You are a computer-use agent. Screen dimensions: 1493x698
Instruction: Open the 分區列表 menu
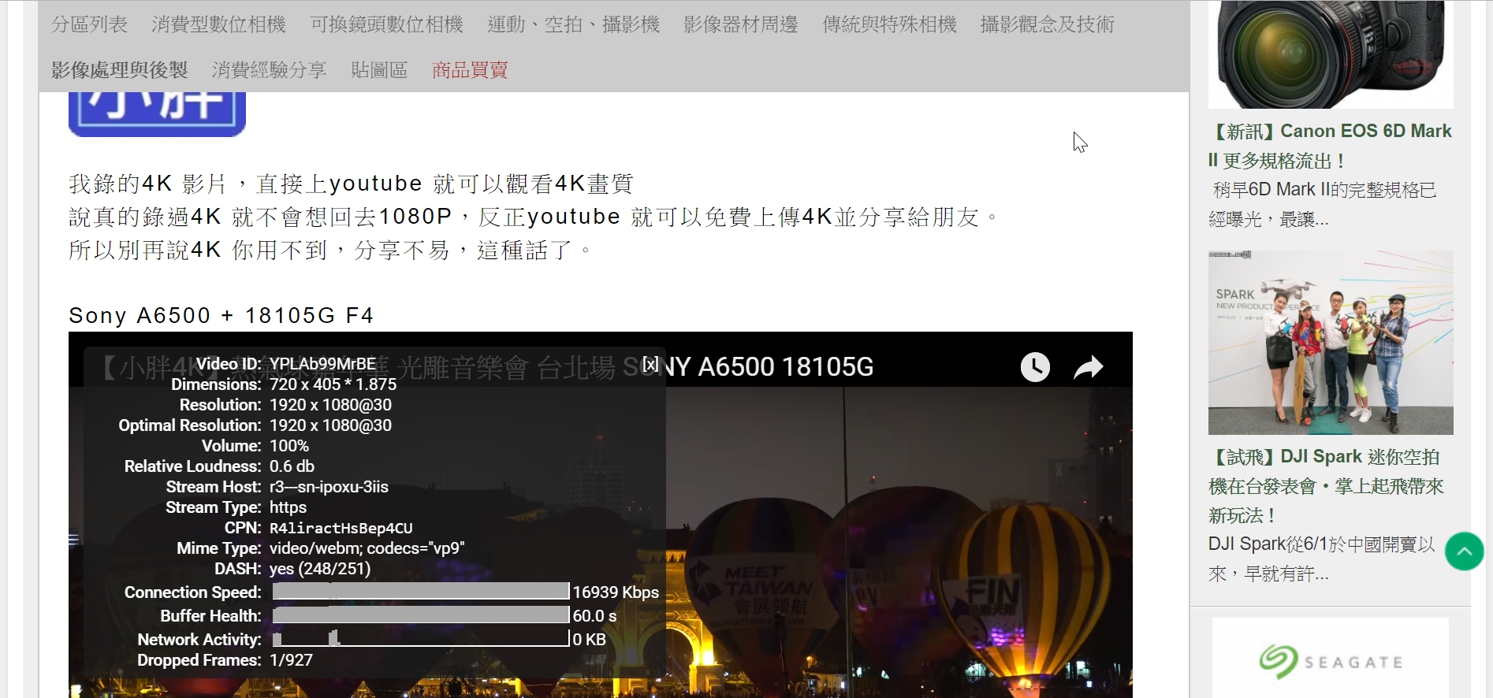[90, 24]
